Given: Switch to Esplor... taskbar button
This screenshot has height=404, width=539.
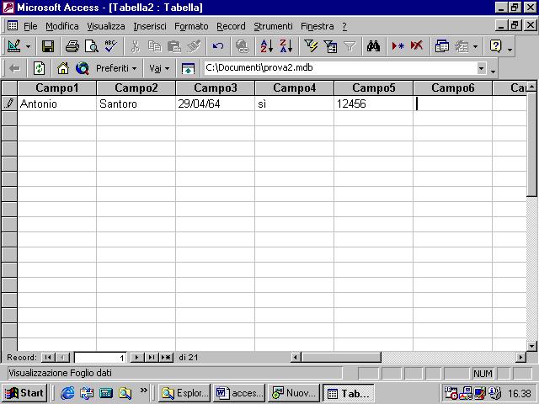Looking at the screenshot, I should [184, 393].
